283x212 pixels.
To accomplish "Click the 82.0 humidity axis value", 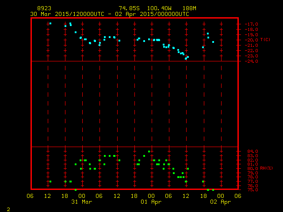I will 252,160.
